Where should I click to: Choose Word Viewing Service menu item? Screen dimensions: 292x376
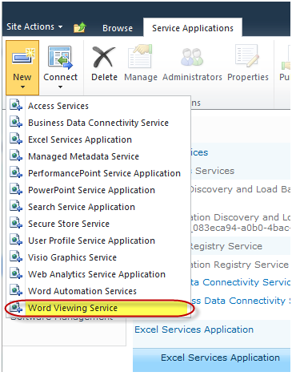click(98, 308)
